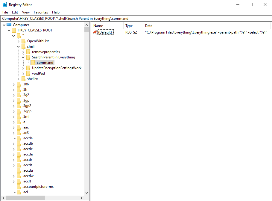The width and height of the screenshot is (272, 201).
Task: Select the removeproperties folder icon
Action: click(28, 52)
